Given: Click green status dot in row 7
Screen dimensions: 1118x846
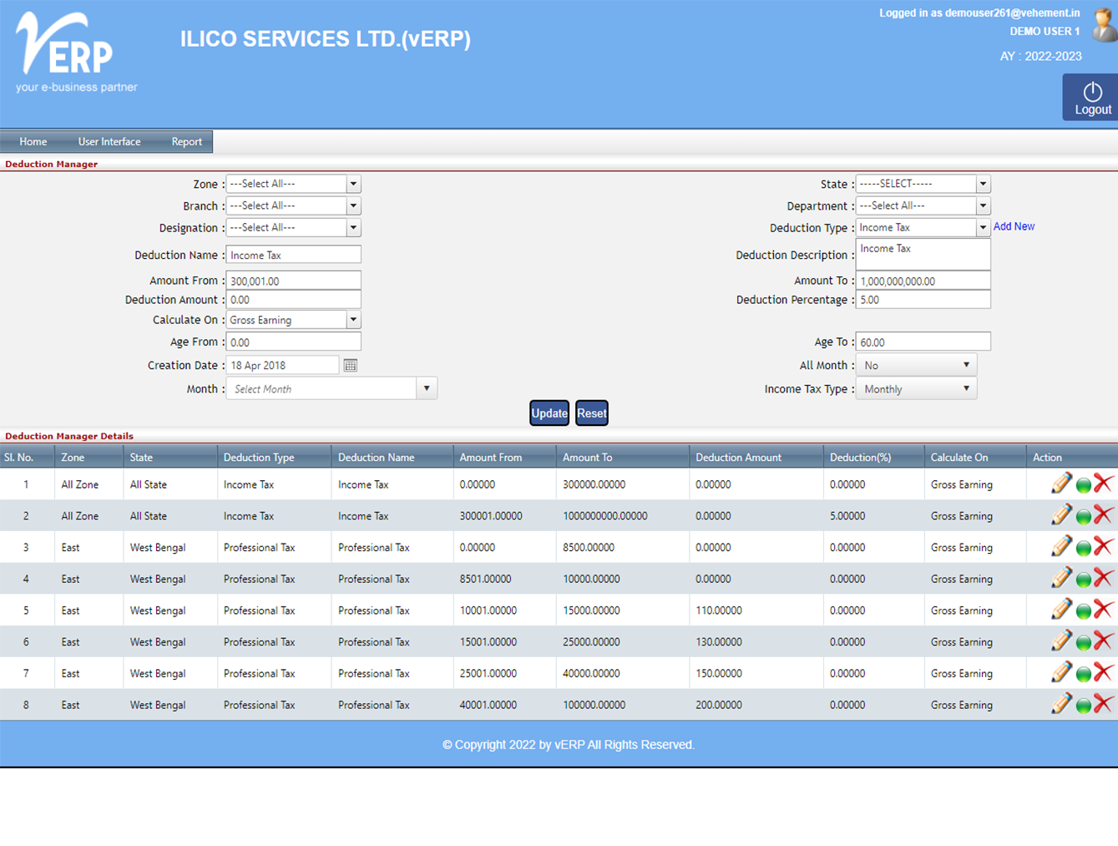Looking at the screenshot, I should tap(1084, 674).
